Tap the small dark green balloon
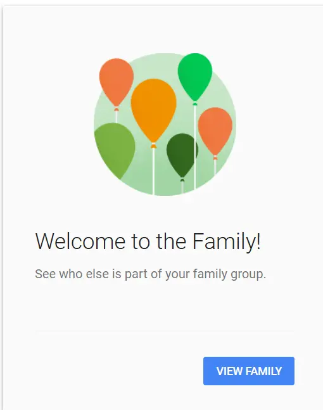This screenshot has width=323, height=410. [x=182, y=155]
